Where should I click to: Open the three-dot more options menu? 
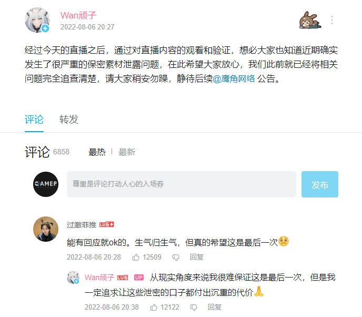pos(332,21)
